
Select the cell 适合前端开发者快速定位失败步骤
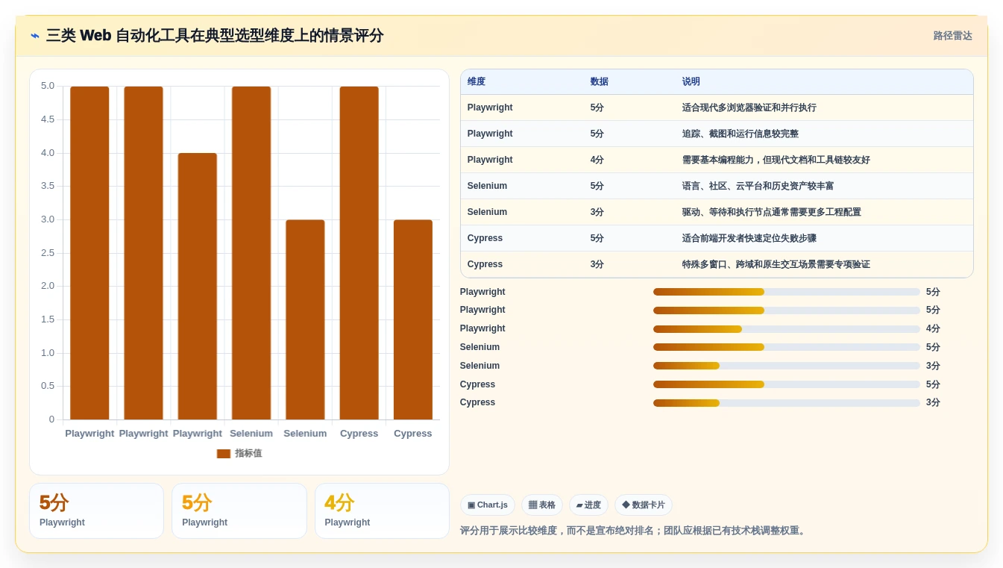coord(749,238)
